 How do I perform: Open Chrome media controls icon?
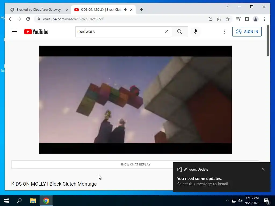[x=238, y=19]
